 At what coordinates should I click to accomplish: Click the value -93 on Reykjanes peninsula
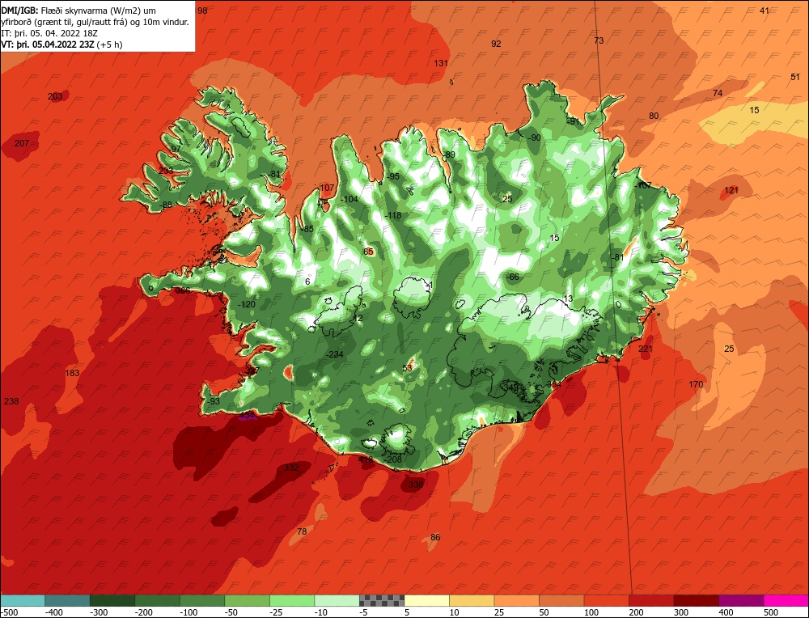point(213,401)
